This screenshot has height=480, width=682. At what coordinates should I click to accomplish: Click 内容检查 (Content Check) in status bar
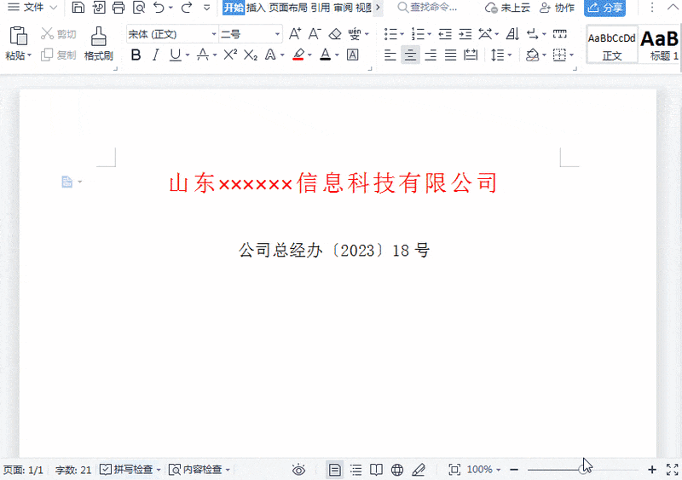point(199,470)
